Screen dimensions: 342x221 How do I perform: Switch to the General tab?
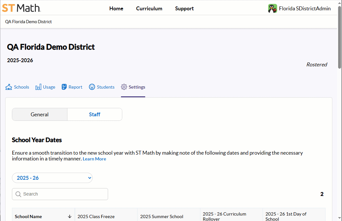tap(39, 114)
